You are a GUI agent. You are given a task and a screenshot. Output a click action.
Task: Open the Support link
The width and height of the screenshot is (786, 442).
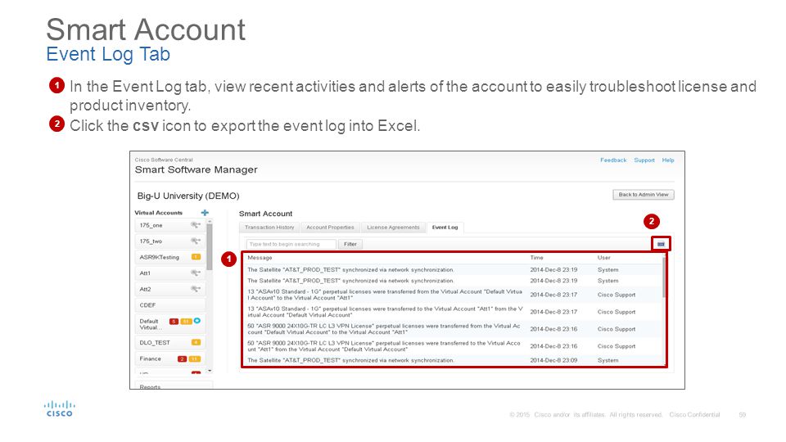pos(644,160)
